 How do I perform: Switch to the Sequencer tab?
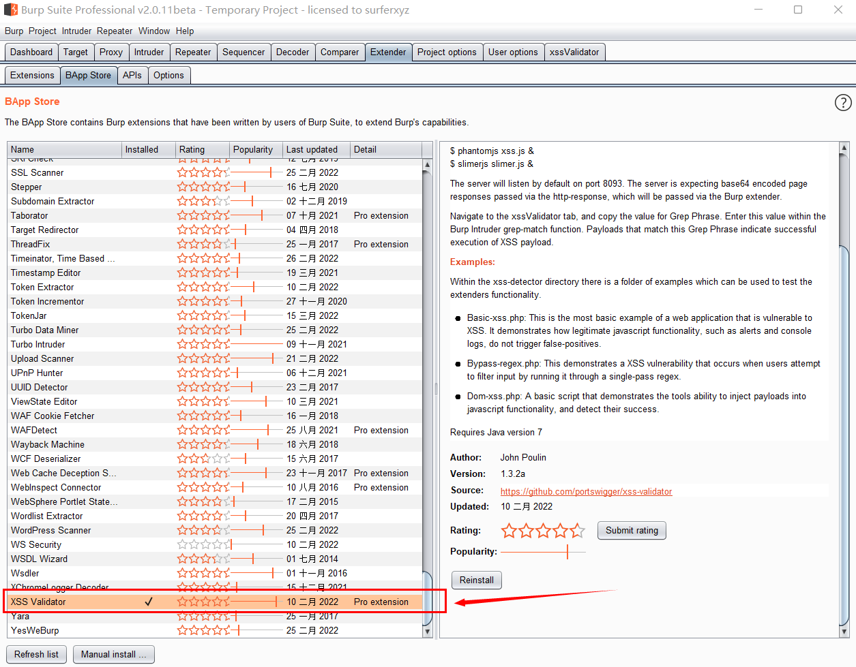(x=243, y=52)
